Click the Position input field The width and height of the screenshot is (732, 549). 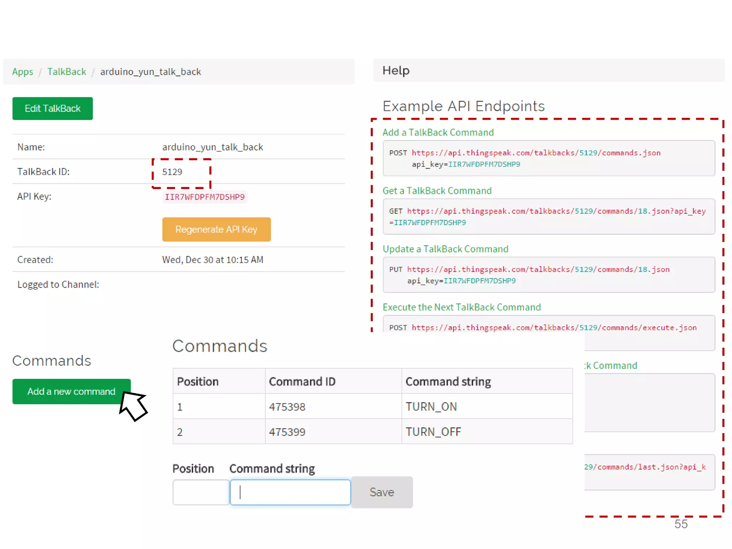point(201,492)
